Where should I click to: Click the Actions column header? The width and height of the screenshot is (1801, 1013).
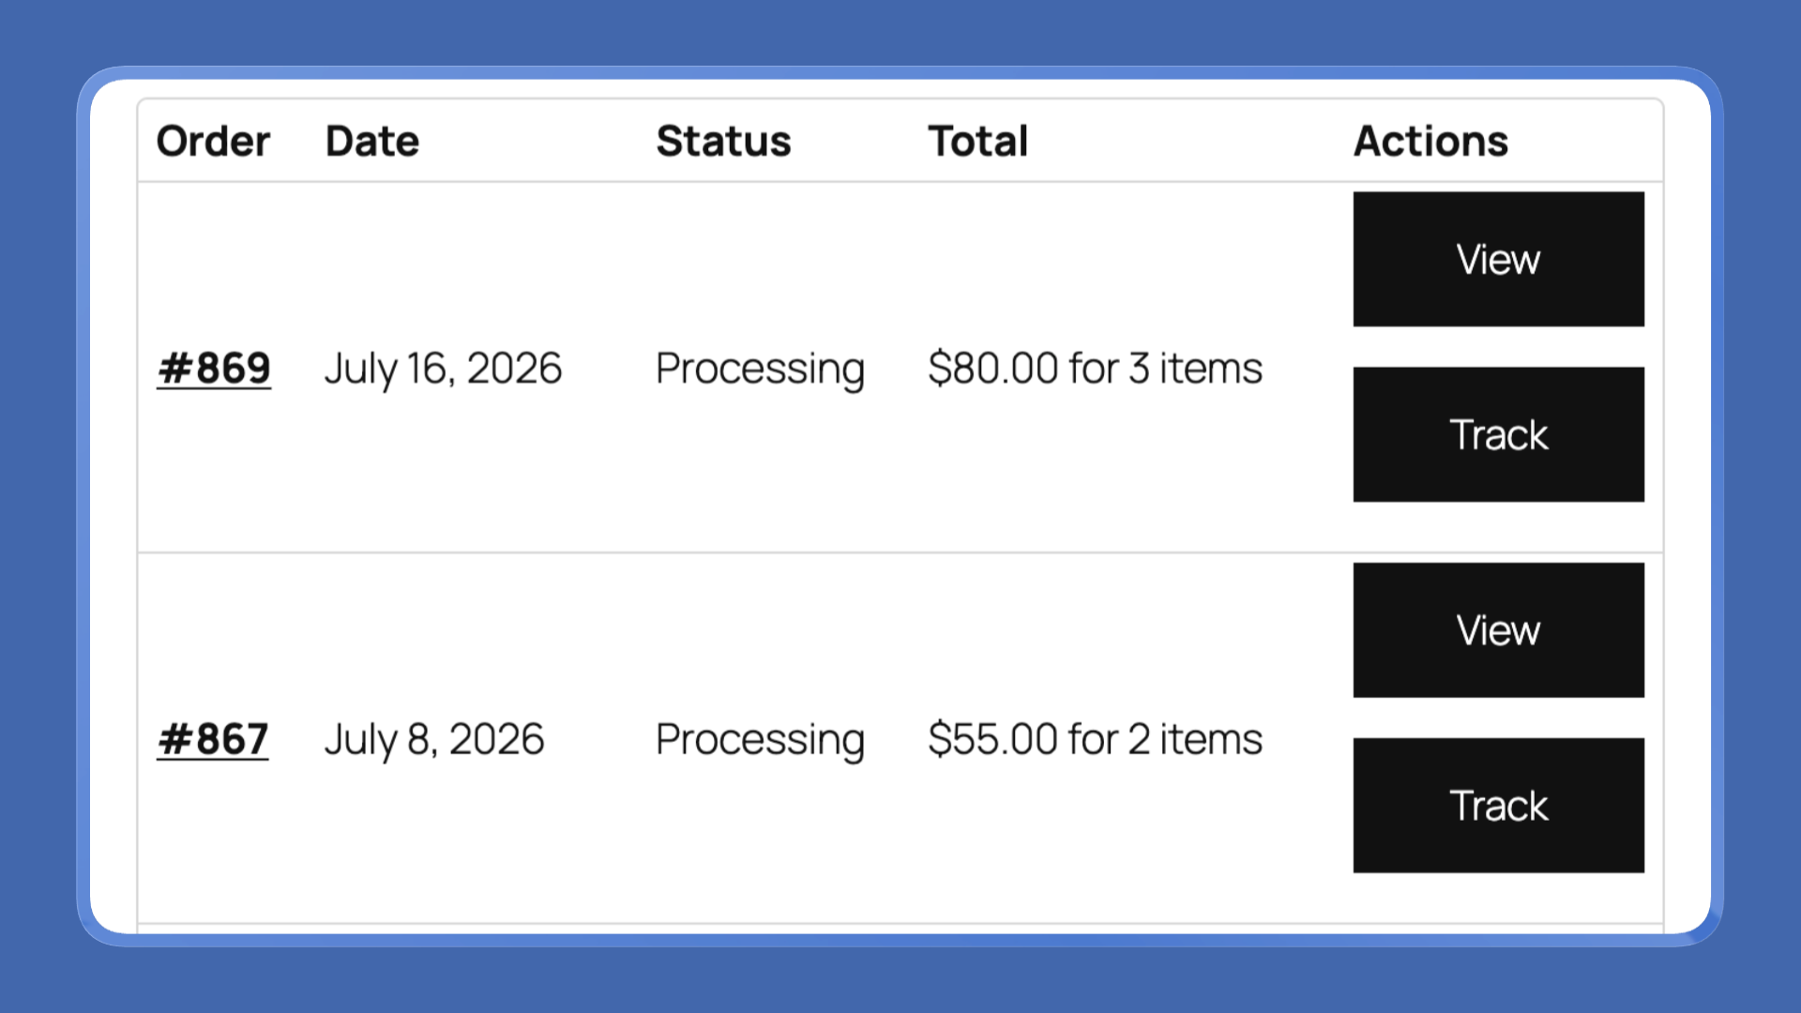tap(1430, 142)
